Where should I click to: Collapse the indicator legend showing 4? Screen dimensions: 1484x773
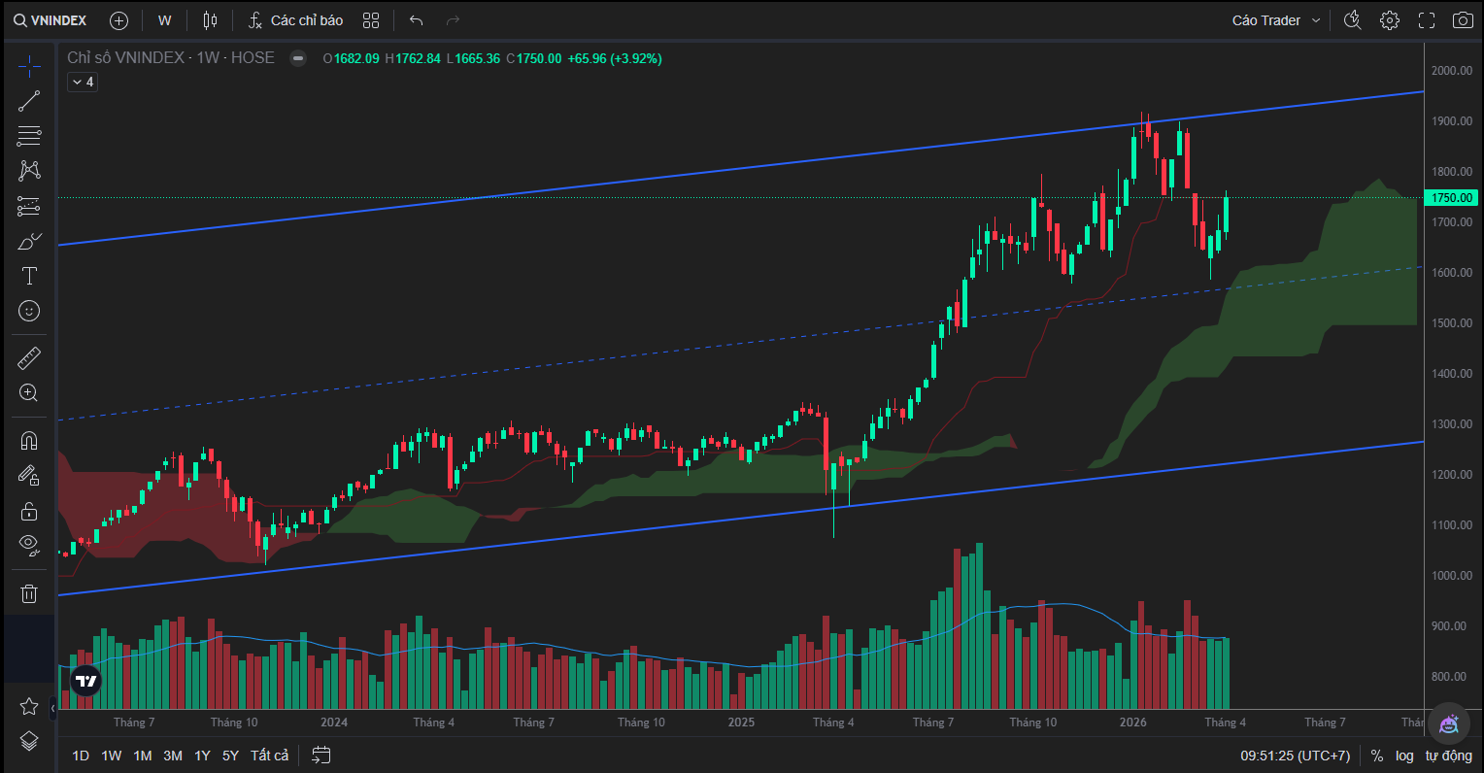pyautogui.click(x=83, y=83)
